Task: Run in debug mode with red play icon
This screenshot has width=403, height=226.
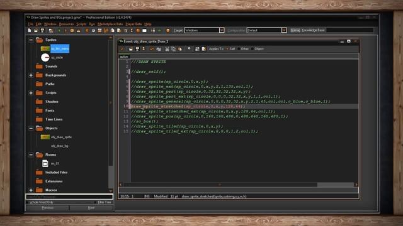Action: coord(65,31)
